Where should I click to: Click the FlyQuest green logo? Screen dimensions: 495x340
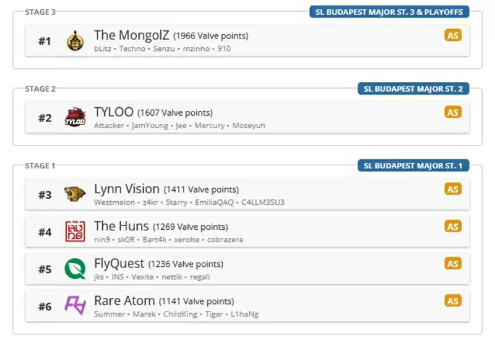(x=75, y=268)
